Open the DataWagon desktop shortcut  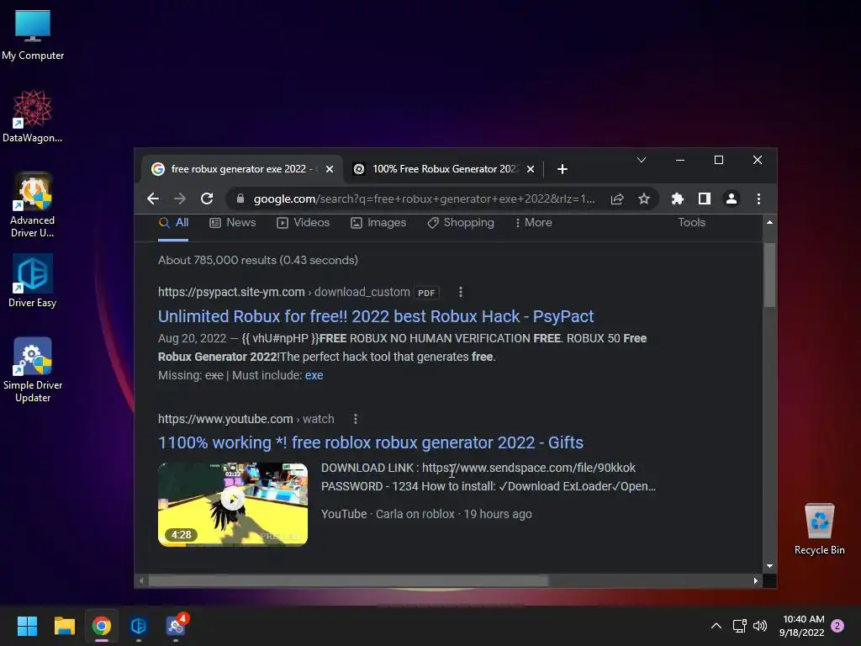33,116
